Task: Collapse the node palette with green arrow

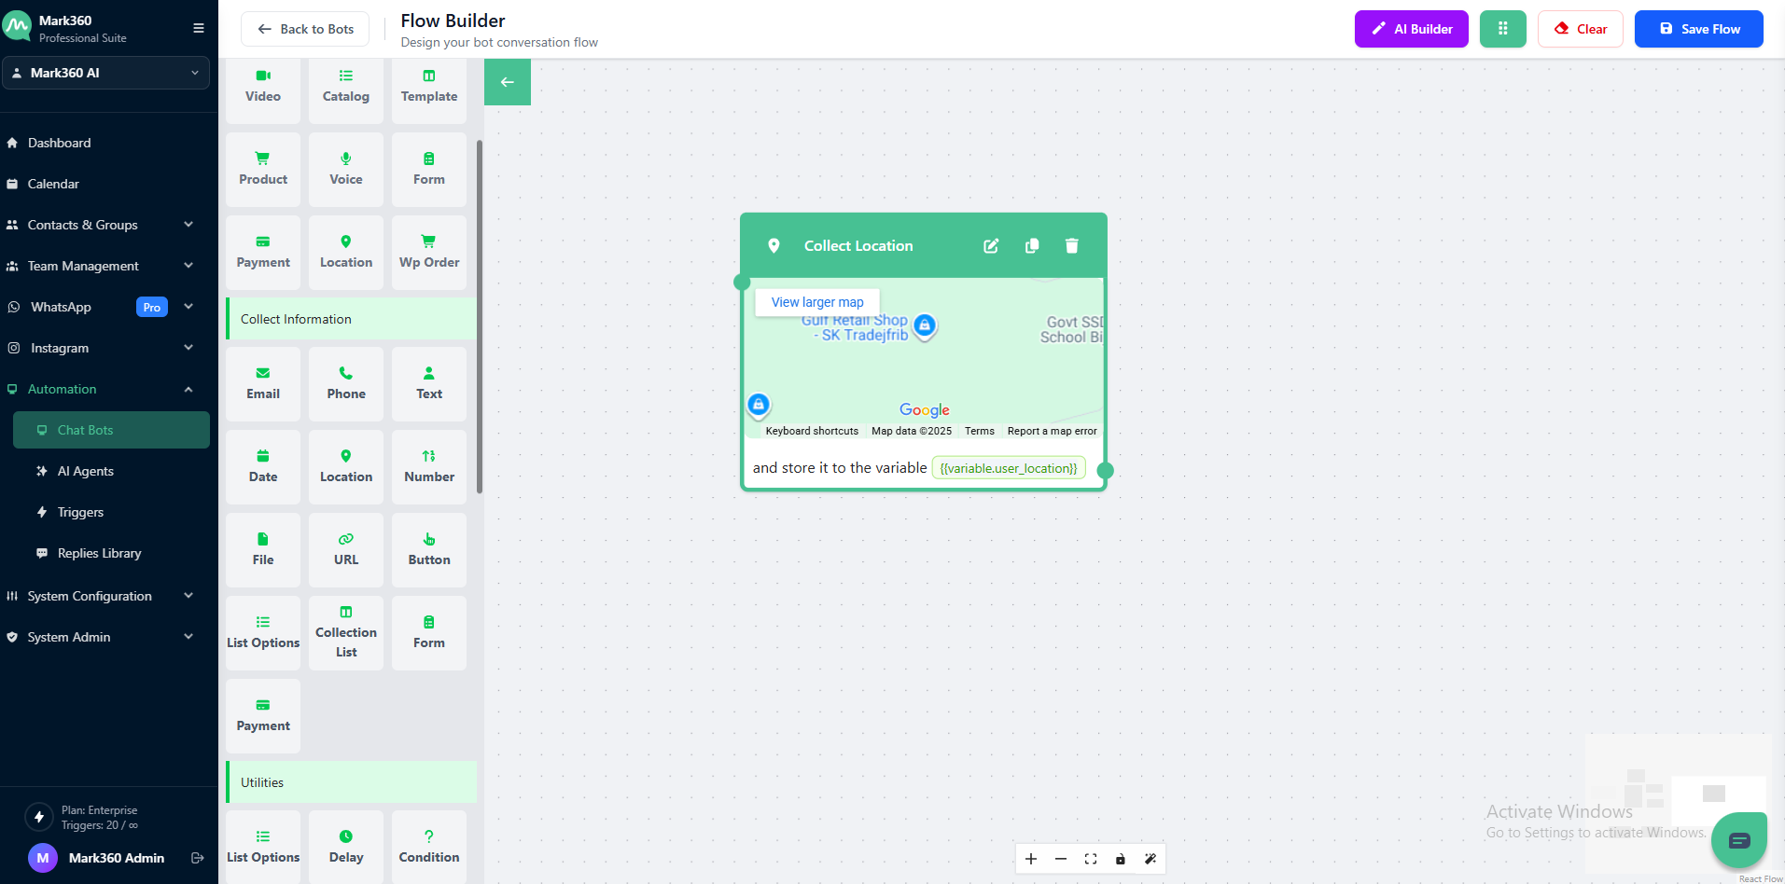Action: click(x=508, y=82)
